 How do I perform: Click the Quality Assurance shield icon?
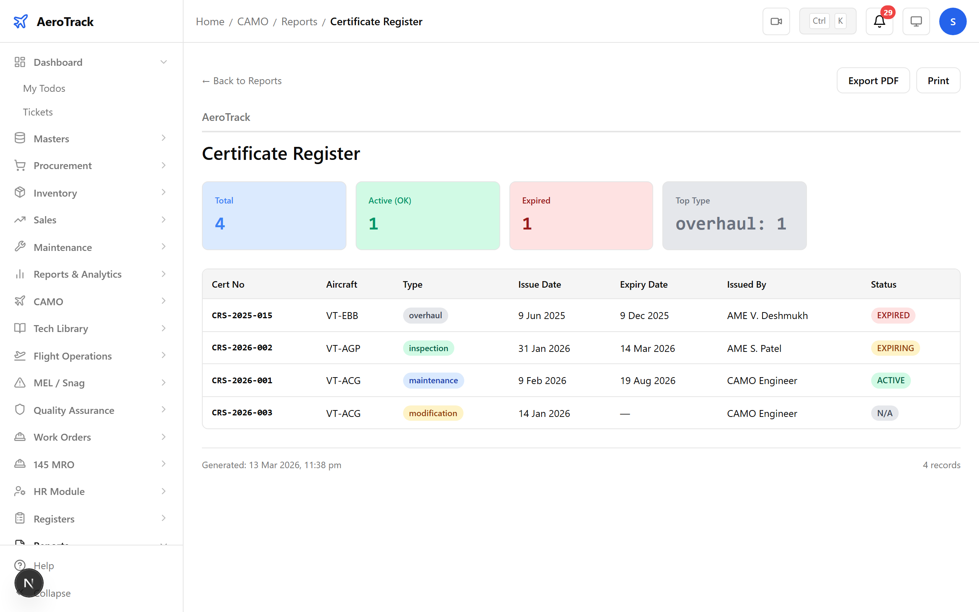click(20, 410)
